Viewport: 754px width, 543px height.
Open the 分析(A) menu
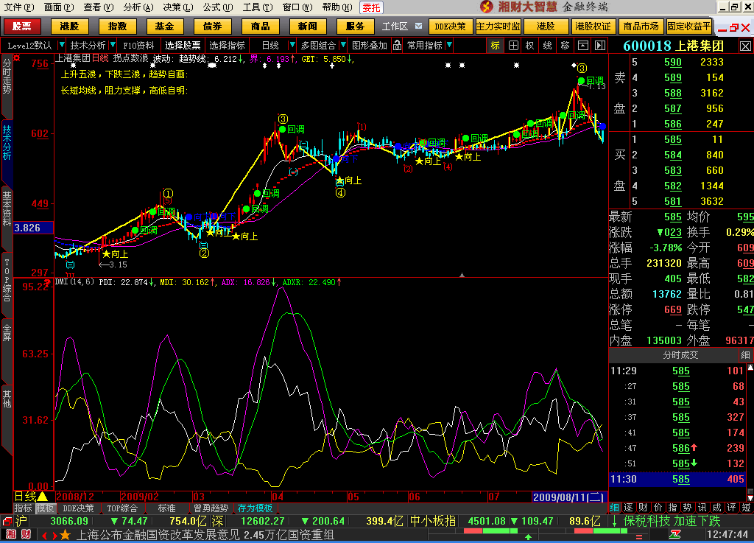138,7
